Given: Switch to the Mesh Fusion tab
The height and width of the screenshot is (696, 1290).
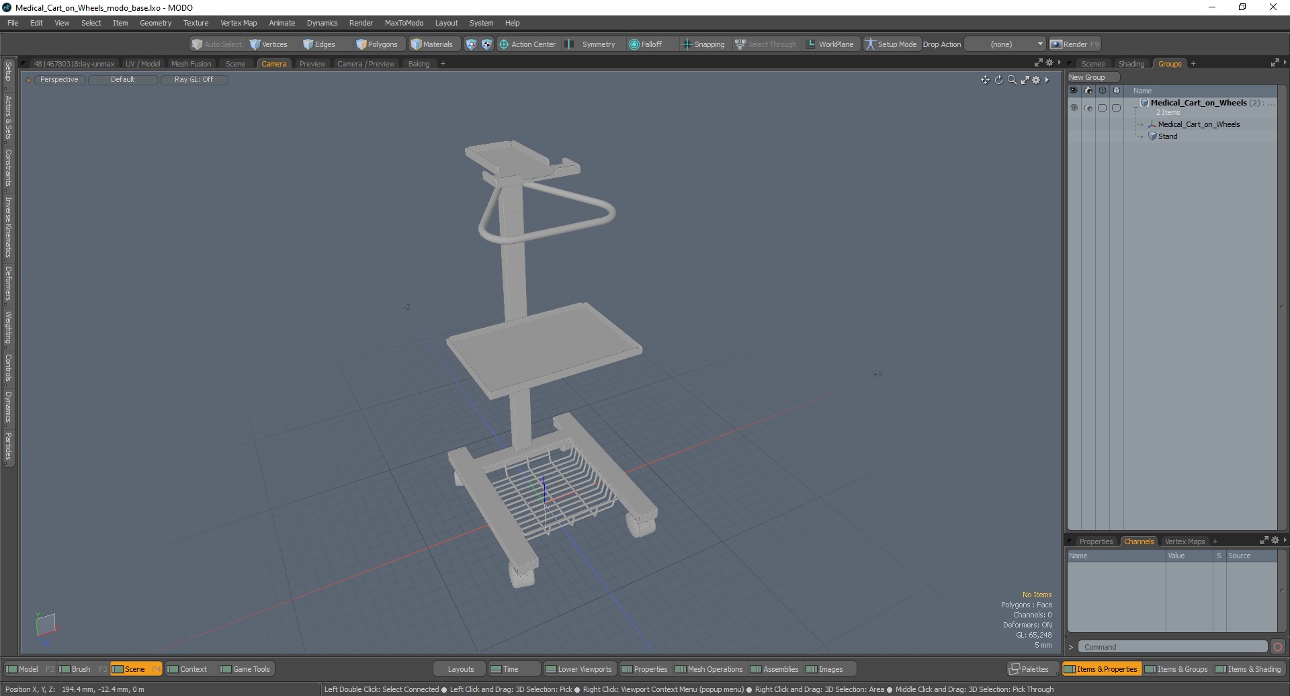Looking at the screenshot, I should pyautogui.click(x=191, y=64).
